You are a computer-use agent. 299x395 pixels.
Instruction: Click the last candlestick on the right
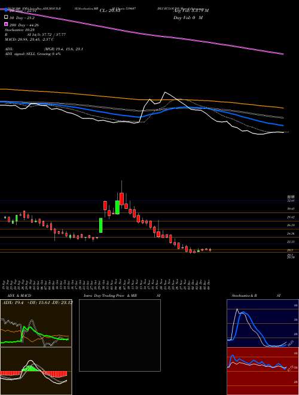click(210, 250)
